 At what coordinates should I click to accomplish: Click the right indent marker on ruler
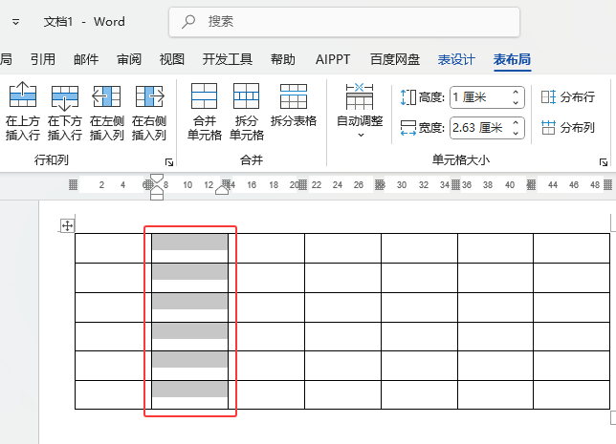pyautogui.click(x=222, y=190)
